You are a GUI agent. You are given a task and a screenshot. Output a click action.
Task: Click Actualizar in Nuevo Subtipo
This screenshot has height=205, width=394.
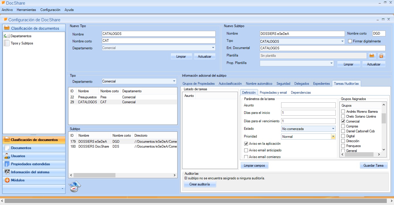(374, 64)
